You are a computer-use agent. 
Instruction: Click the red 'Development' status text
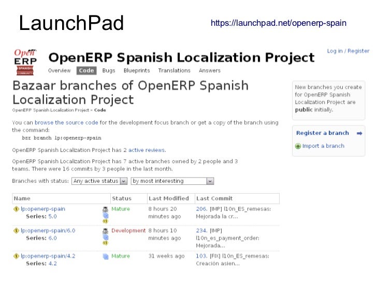coord(128,231)
